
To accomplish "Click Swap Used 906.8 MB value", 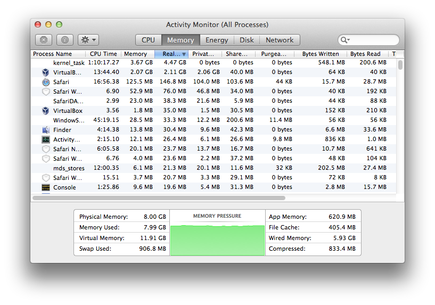I will (x=153, y=249).
